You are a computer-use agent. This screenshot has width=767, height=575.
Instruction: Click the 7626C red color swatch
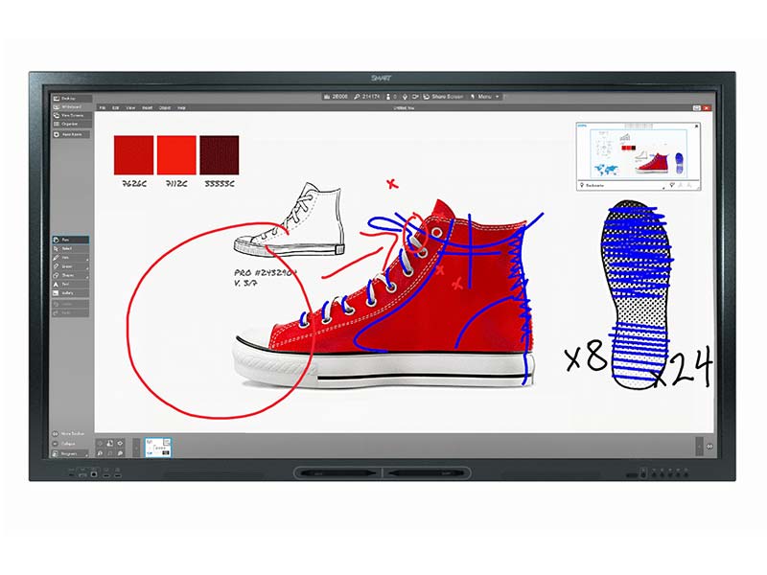point(133,155)
